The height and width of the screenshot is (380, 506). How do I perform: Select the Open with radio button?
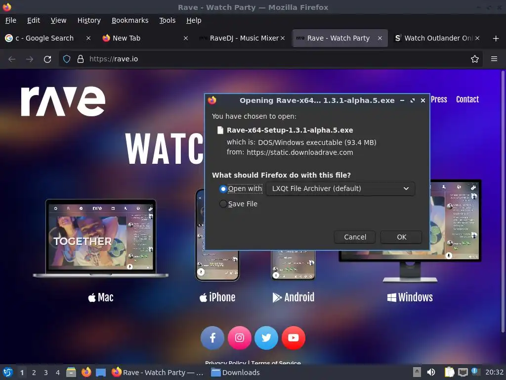click(223, 189)
